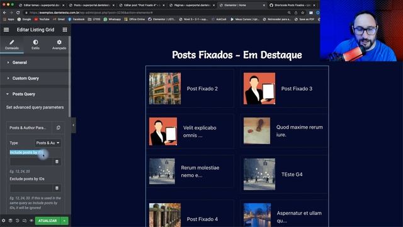Click the browser address bar
This screenshot has height=227, width=403.
point(154,13)
